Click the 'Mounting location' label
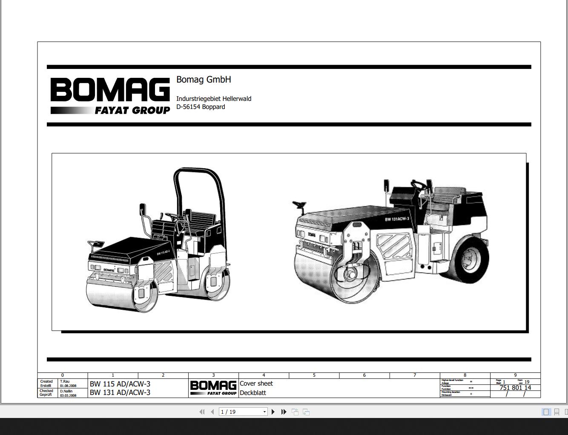 450,392
